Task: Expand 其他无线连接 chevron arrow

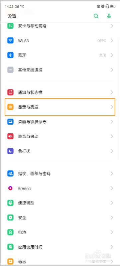Action: [x=112, y=70]
